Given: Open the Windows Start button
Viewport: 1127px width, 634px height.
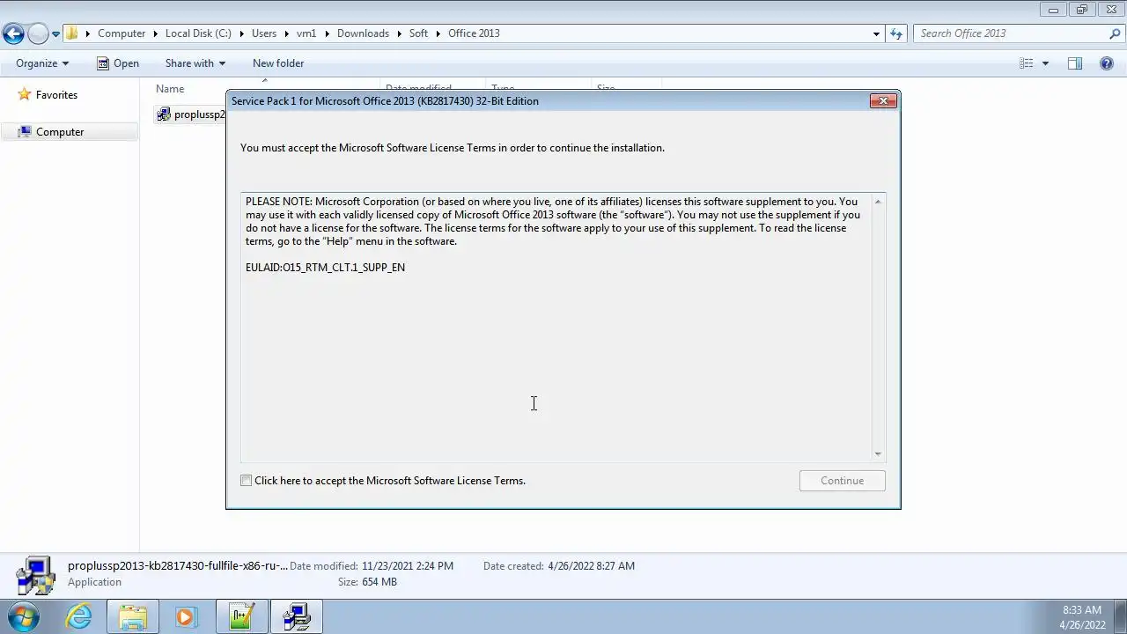Looking at the screenshot, I should (x=23, y=616).
